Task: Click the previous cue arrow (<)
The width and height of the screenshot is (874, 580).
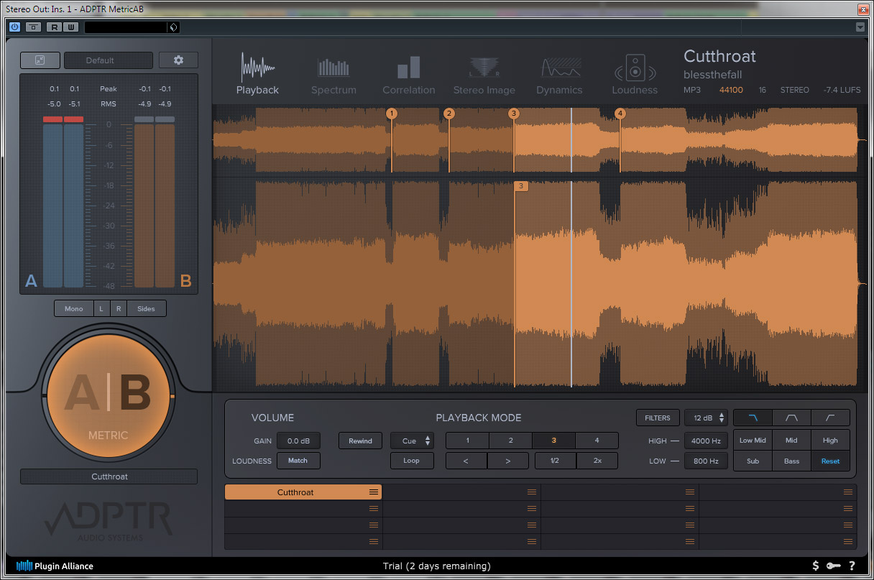Action: 466,461
